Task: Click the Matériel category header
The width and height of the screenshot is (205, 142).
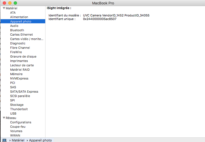Action: 12,8
